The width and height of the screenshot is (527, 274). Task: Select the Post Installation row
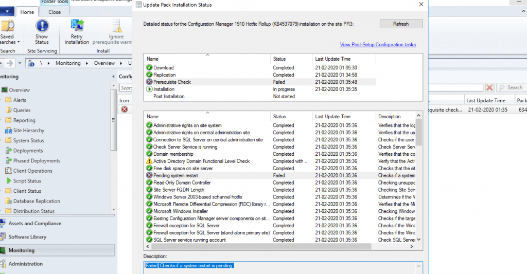(260, 96)
